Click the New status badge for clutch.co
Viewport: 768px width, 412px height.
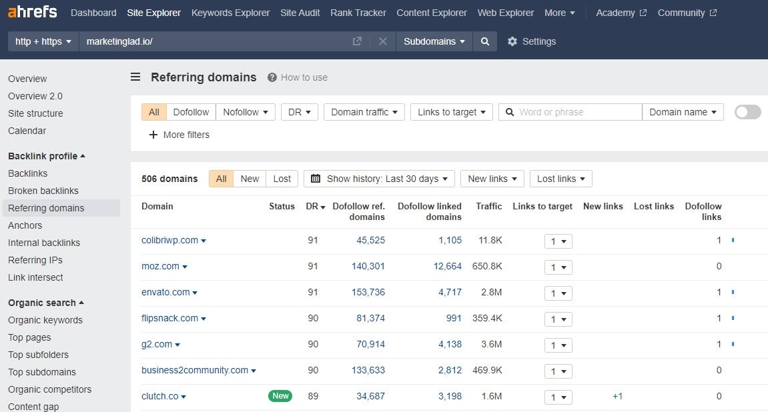(x=280, y=396)
